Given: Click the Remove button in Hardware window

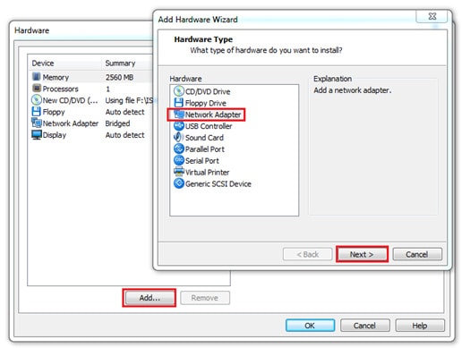Looking at the screenshot, I should (x=205, y=298).
